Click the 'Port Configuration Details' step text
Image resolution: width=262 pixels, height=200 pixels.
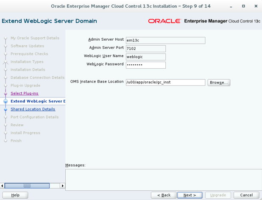point(35,117)
